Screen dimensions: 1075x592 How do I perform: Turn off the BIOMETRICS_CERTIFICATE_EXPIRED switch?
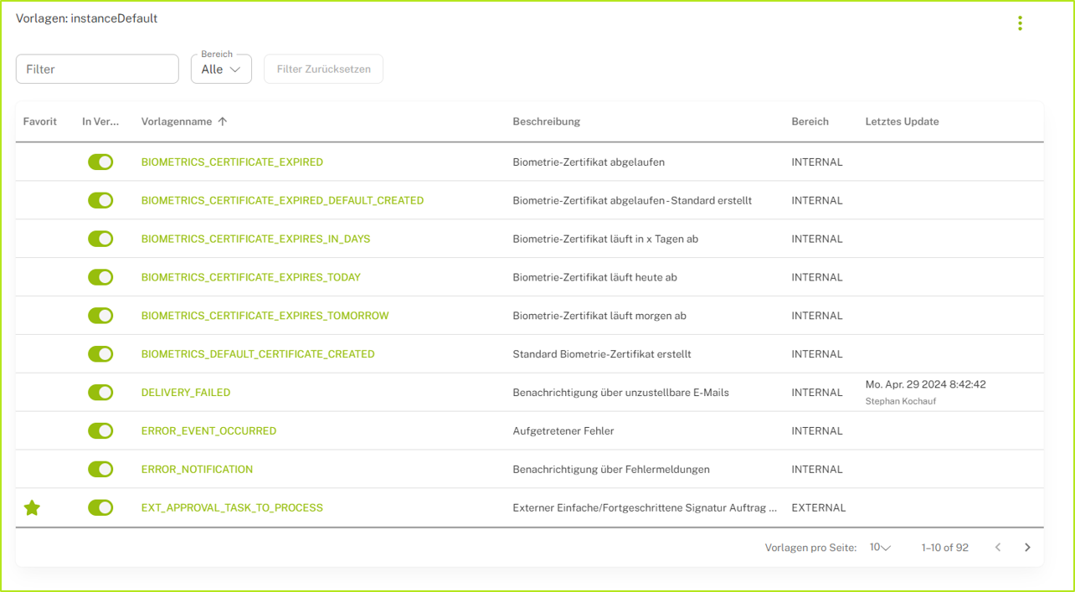click(100, 162)
